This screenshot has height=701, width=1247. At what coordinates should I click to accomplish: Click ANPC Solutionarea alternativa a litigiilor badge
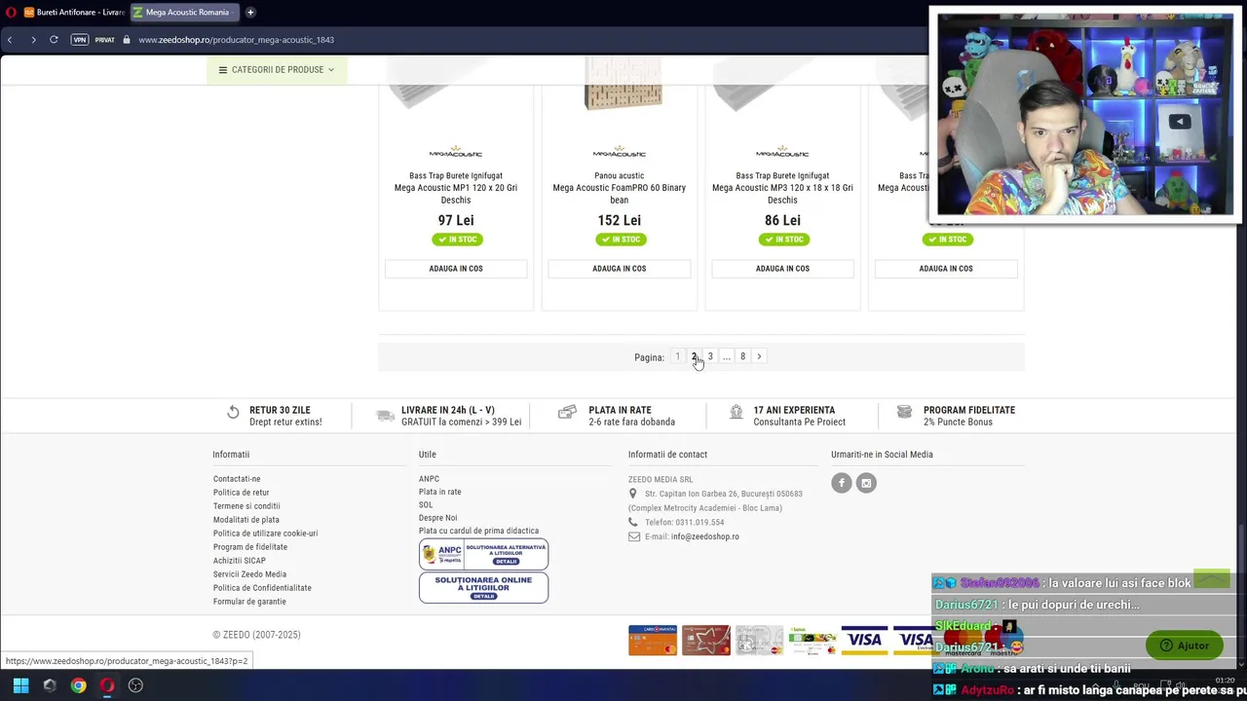(484, 554)
